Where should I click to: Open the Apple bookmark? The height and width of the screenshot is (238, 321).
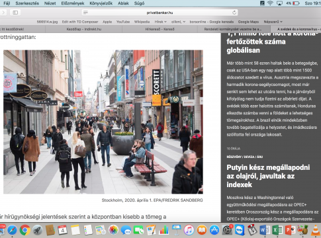click(107, 22)
